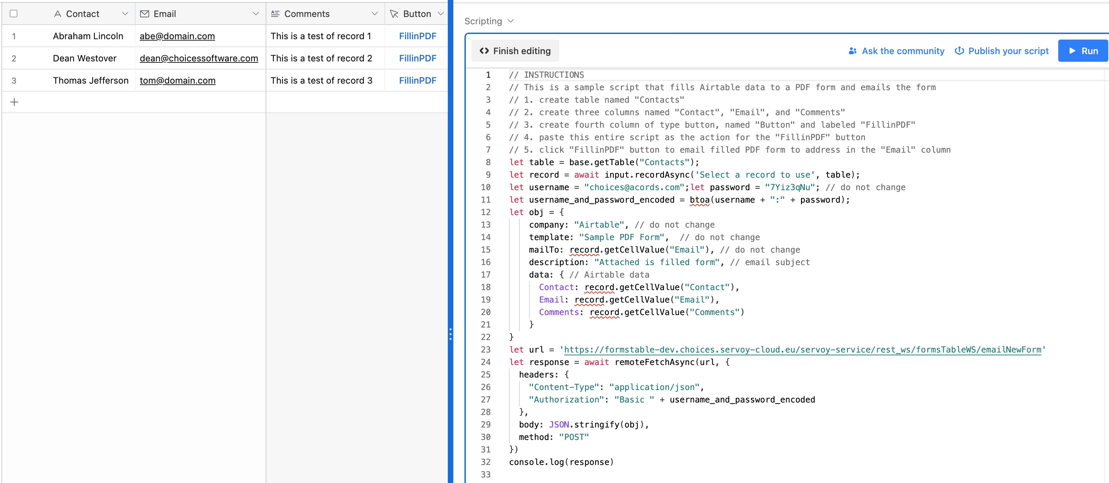The width and height of the screenshot is (1109, 483).
Task: Click the panel divider drag handle
Action: [450, 334]
